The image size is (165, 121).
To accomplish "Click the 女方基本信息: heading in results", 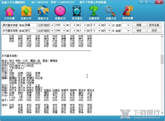I will click(x=10, y=56).
